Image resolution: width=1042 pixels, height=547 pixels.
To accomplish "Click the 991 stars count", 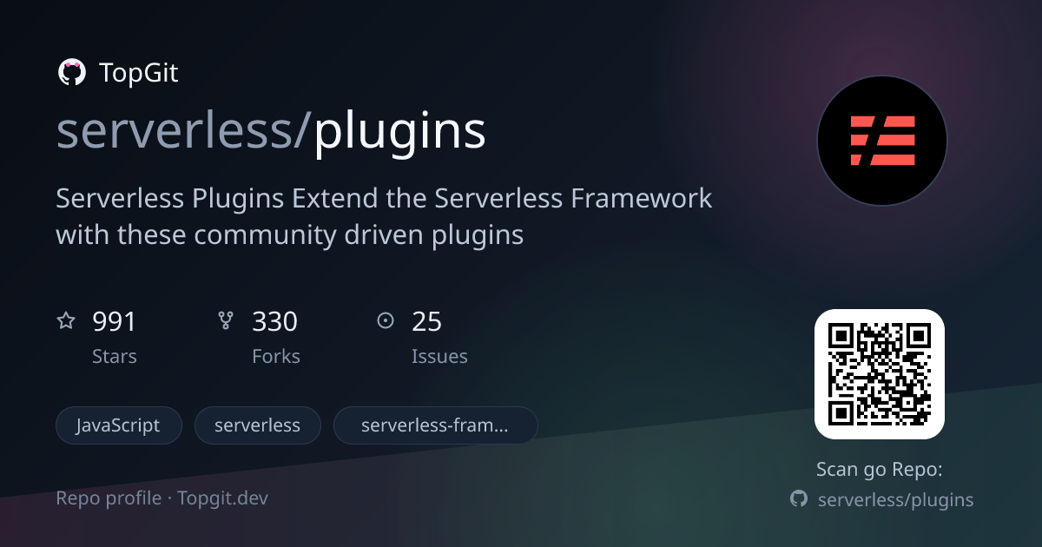I will [115, 322].
